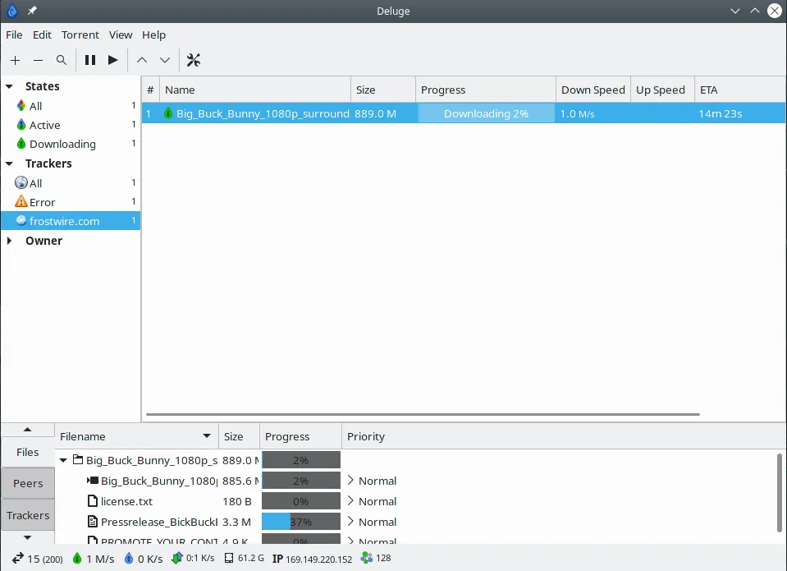Sort torrents by the # column
787x571 pixels.
150,90
